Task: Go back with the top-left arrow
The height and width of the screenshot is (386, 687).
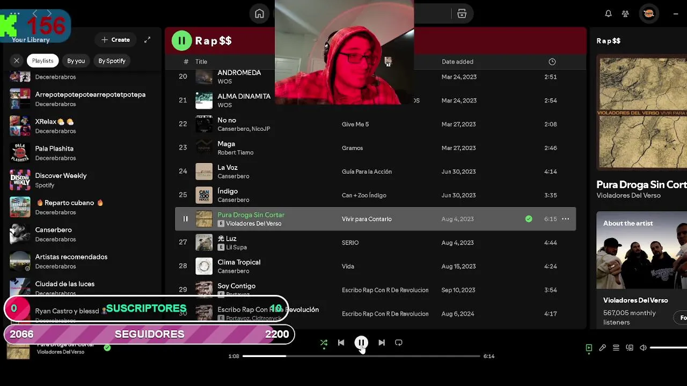Action: (x=35, y=14)
